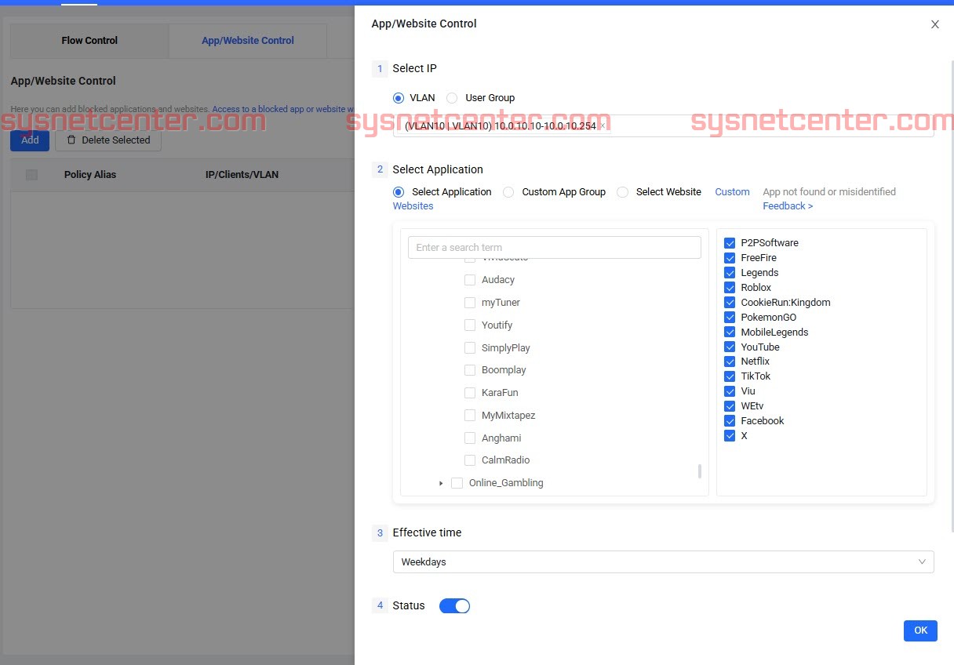Tick the MyMixtapez checkbox
This screenshot has height=665, width=954.
[470, 416]
